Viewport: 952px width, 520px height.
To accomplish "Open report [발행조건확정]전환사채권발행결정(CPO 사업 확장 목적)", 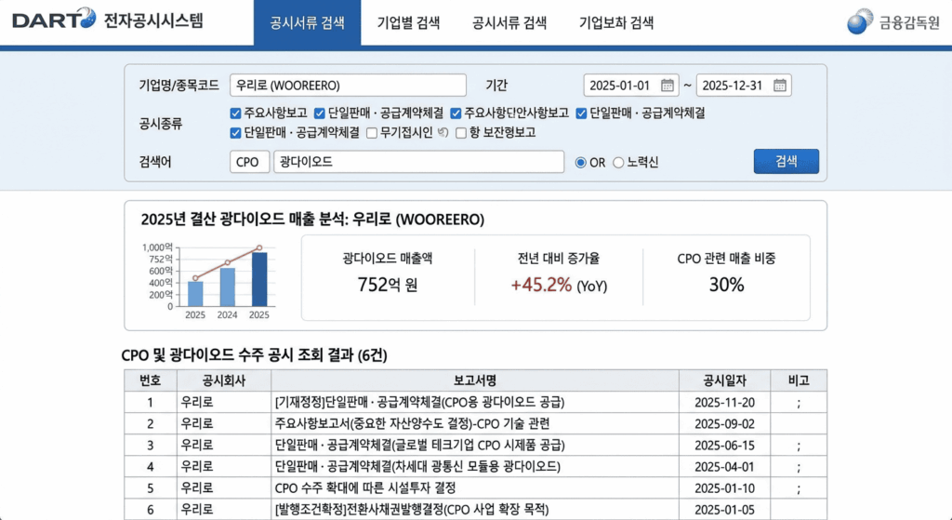I will coord(412,509).
